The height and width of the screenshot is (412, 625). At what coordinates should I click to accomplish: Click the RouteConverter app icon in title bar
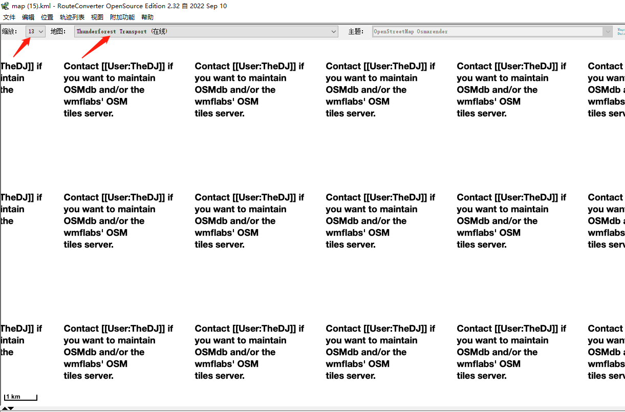pos(5,6)
